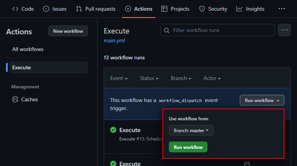Expand the Event filter dropdown
Image resolution: width=297 pixels, height=166 pixels.
pos(119,78)
